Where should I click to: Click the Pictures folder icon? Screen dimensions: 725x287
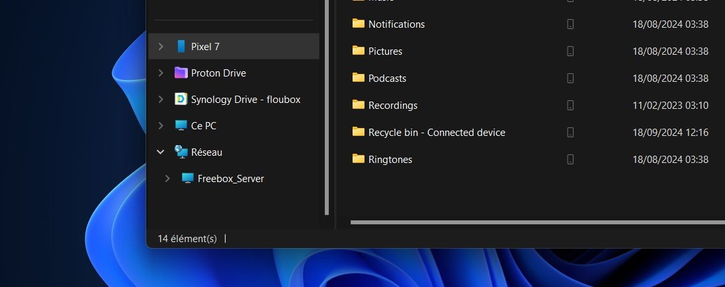coord(359,51)
